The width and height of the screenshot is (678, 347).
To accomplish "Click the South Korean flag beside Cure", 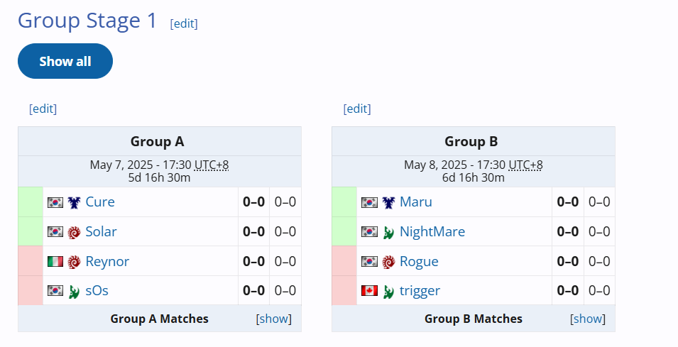I will tap(55, 202).
